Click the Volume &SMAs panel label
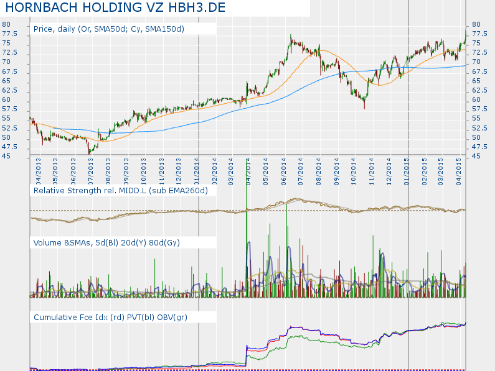The image size is (495, 371). 106,243
